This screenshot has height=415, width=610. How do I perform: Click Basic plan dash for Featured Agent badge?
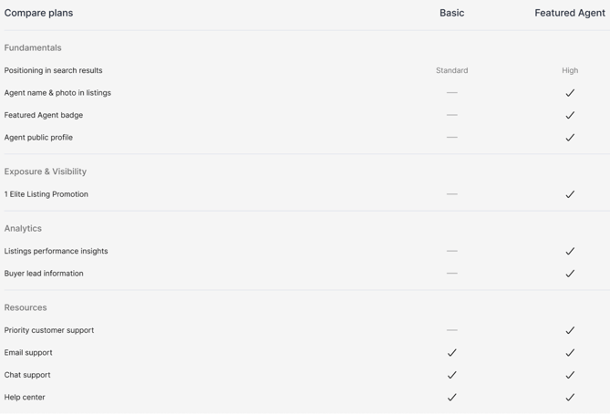click(452, 115)
